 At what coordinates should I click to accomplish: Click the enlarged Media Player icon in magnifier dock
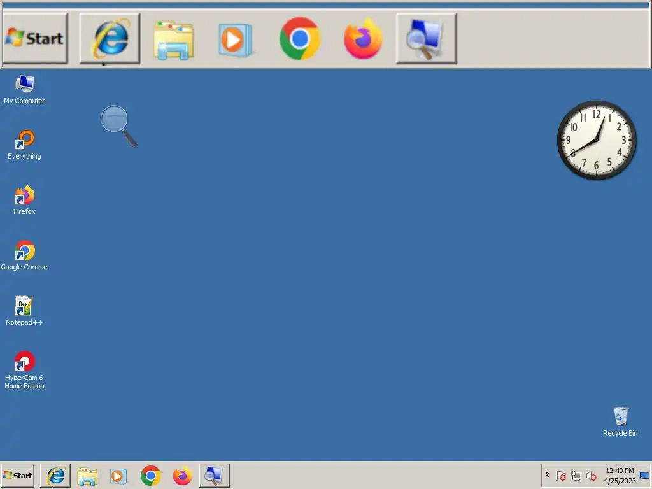coord(236,40)
